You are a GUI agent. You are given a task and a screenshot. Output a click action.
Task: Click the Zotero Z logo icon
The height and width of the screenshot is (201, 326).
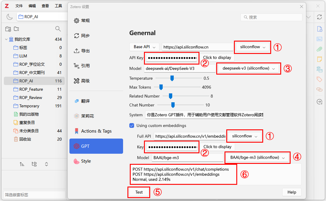click(7, 6)
